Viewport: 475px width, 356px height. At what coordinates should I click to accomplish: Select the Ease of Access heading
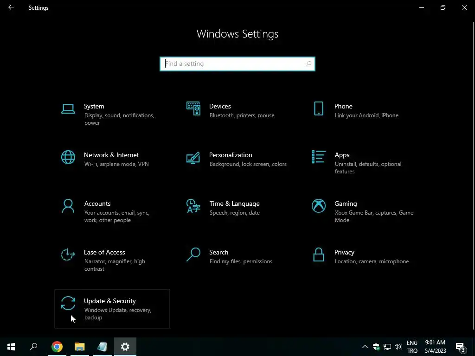click(104, 253)
